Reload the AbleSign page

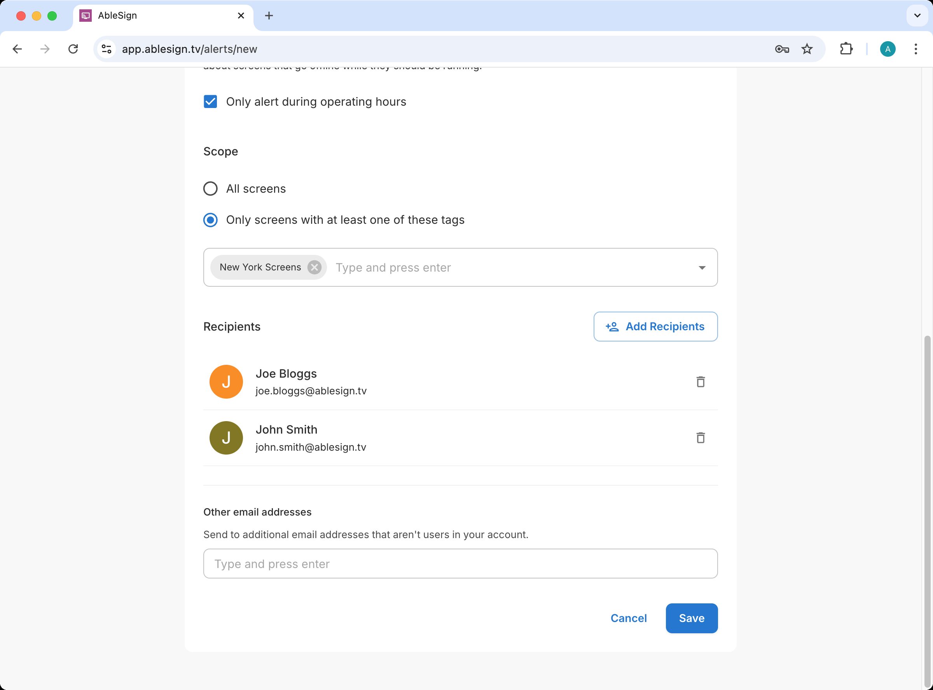73,49
